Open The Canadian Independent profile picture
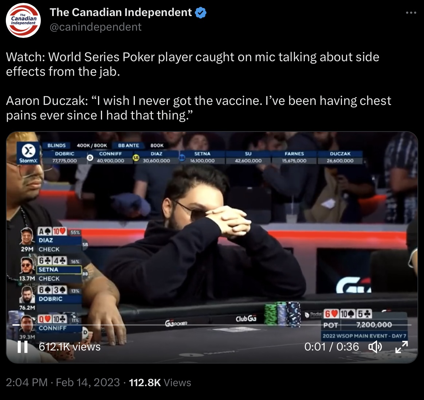 pos(23,20)
